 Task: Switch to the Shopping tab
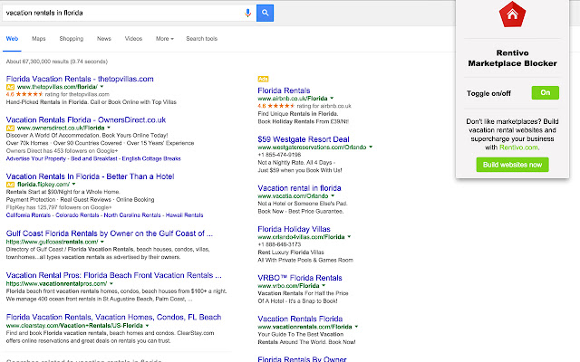tap(72, 39)
